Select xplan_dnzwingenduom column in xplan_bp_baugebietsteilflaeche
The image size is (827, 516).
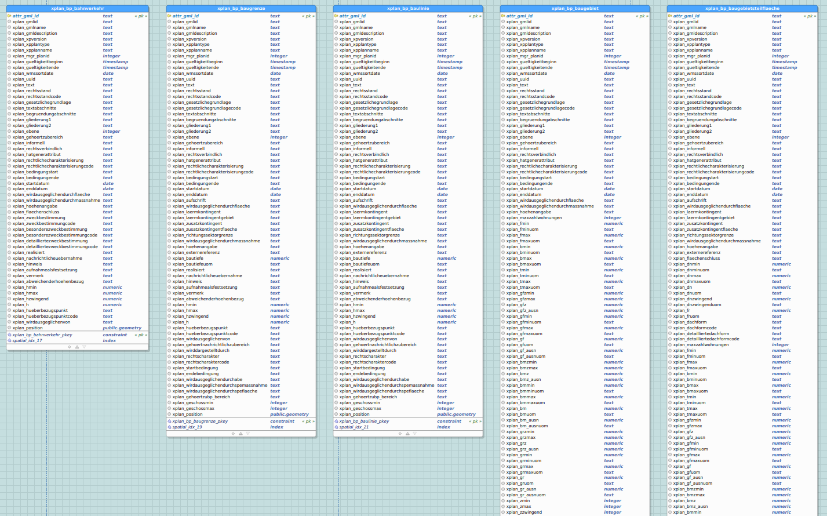(742, 305)
